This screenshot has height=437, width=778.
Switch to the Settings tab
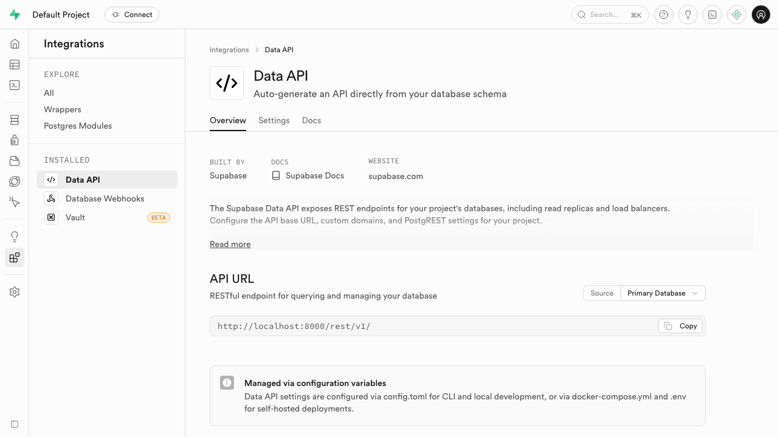[x=274, y=120]
